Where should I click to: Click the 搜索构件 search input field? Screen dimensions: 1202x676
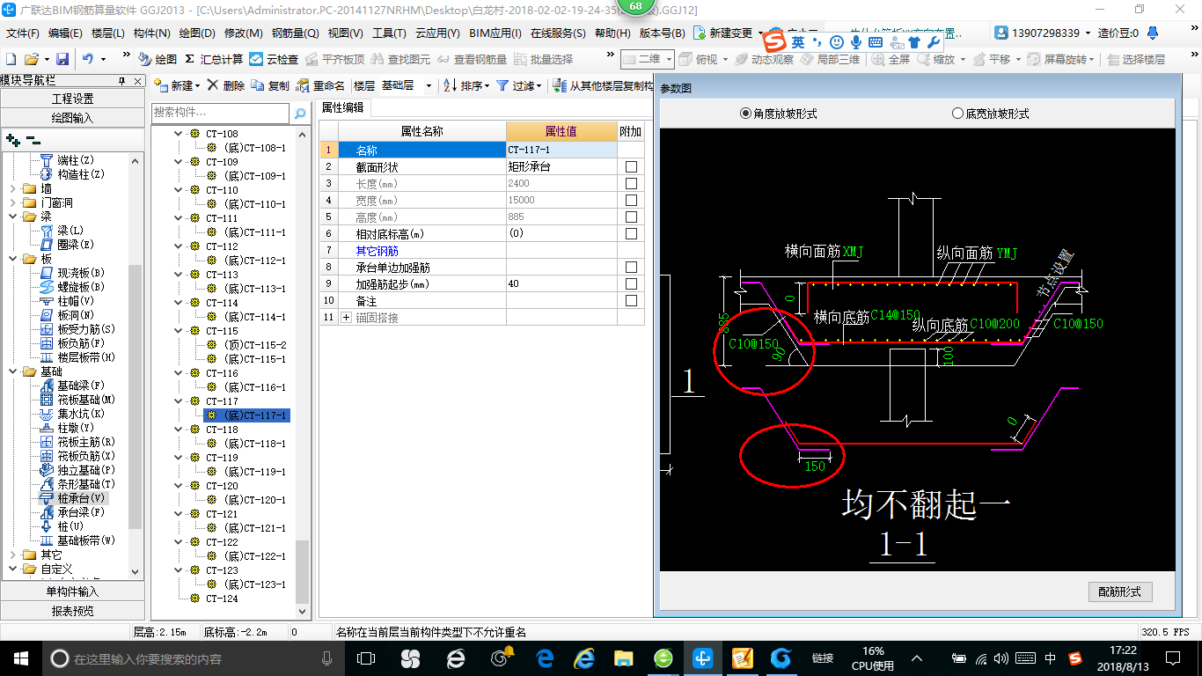220,113
